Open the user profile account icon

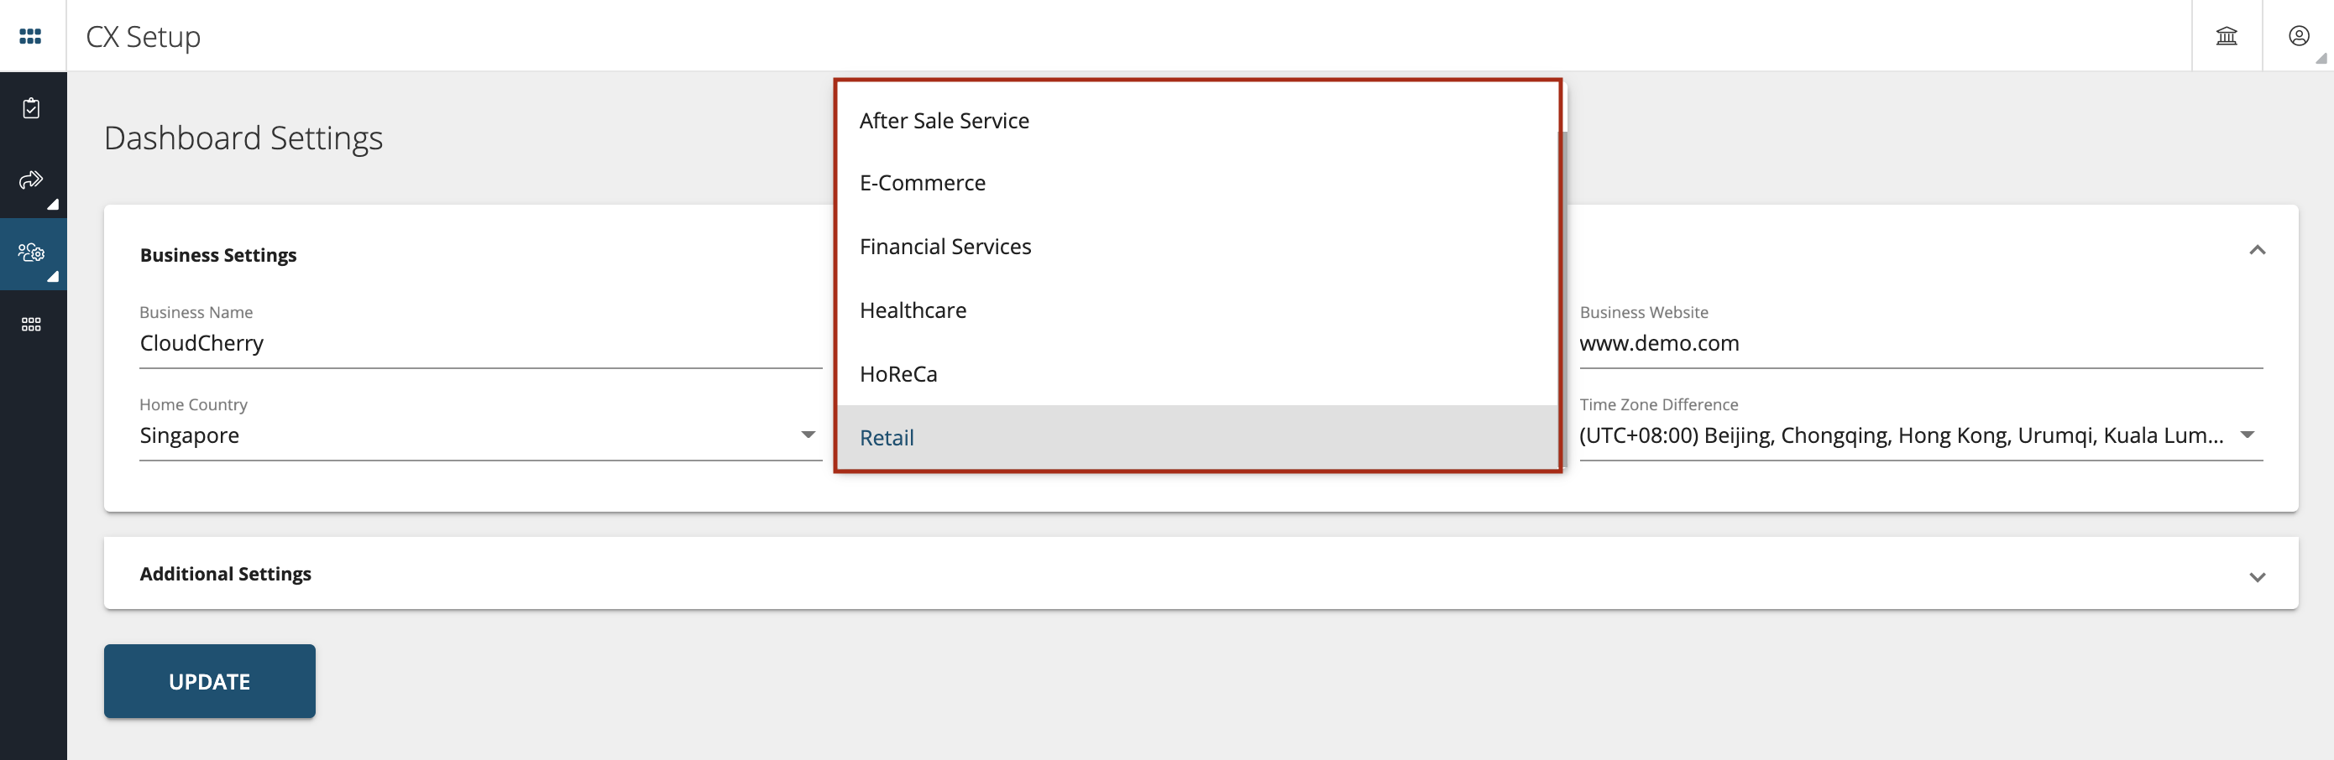pos(2298,36)
